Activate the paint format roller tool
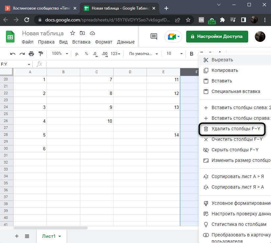Image resolution: width=271 pixels, height=243 pixels. 41,54
